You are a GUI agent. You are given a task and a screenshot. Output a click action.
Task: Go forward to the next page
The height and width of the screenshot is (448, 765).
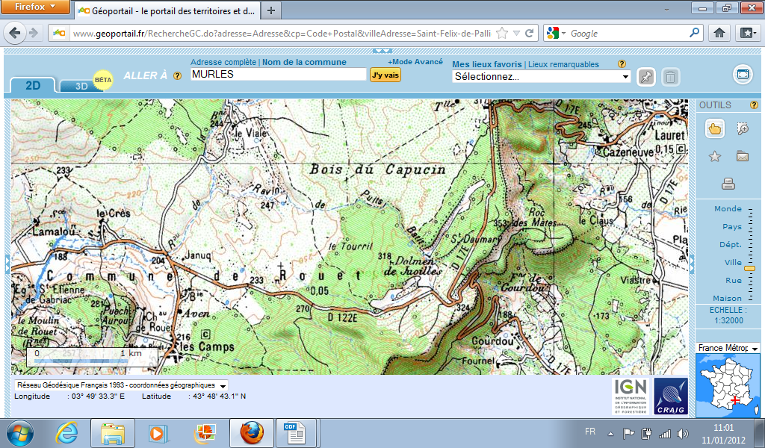[34, 33]
